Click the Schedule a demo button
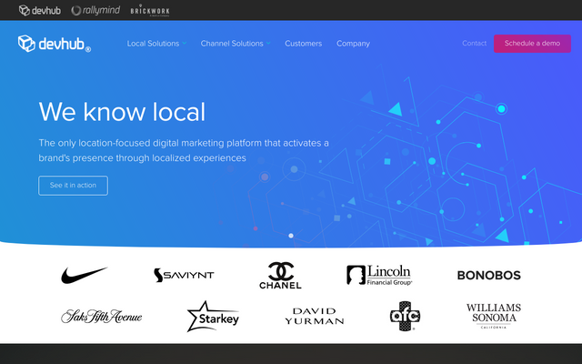 532,44
